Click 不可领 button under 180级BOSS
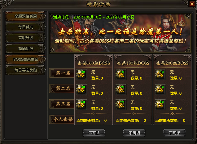Screen dimensions: 197x144 coord(134,133)
